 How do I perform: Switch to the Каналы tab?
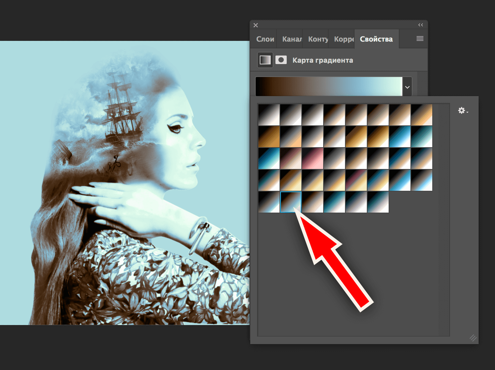[x=292, y=39]
